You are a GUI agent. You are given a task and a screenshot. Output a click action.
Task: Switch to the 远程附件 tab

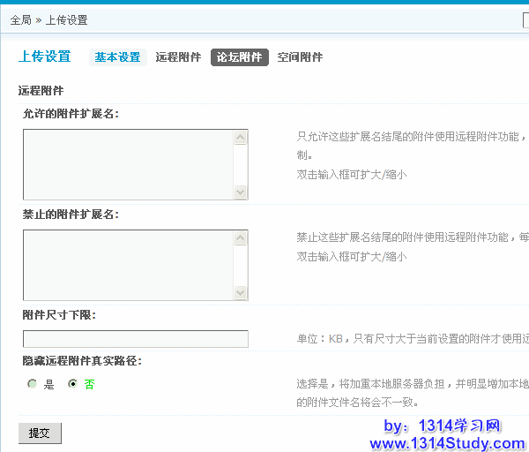178,57
